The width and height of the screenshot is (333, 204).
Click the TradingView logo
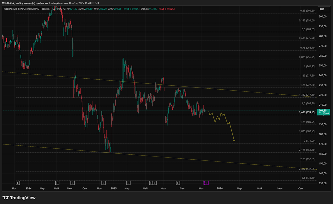(19, 198)
